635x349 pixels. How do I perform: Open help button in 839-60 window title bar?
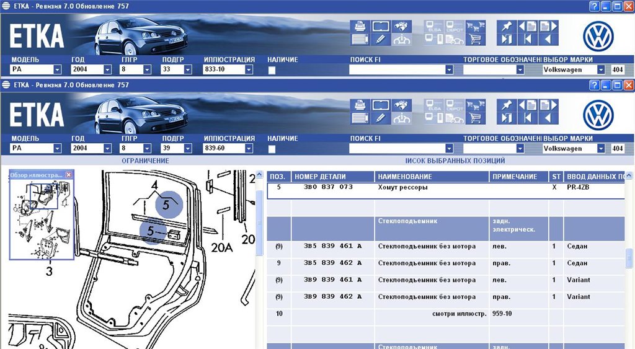tap(594, 85)
